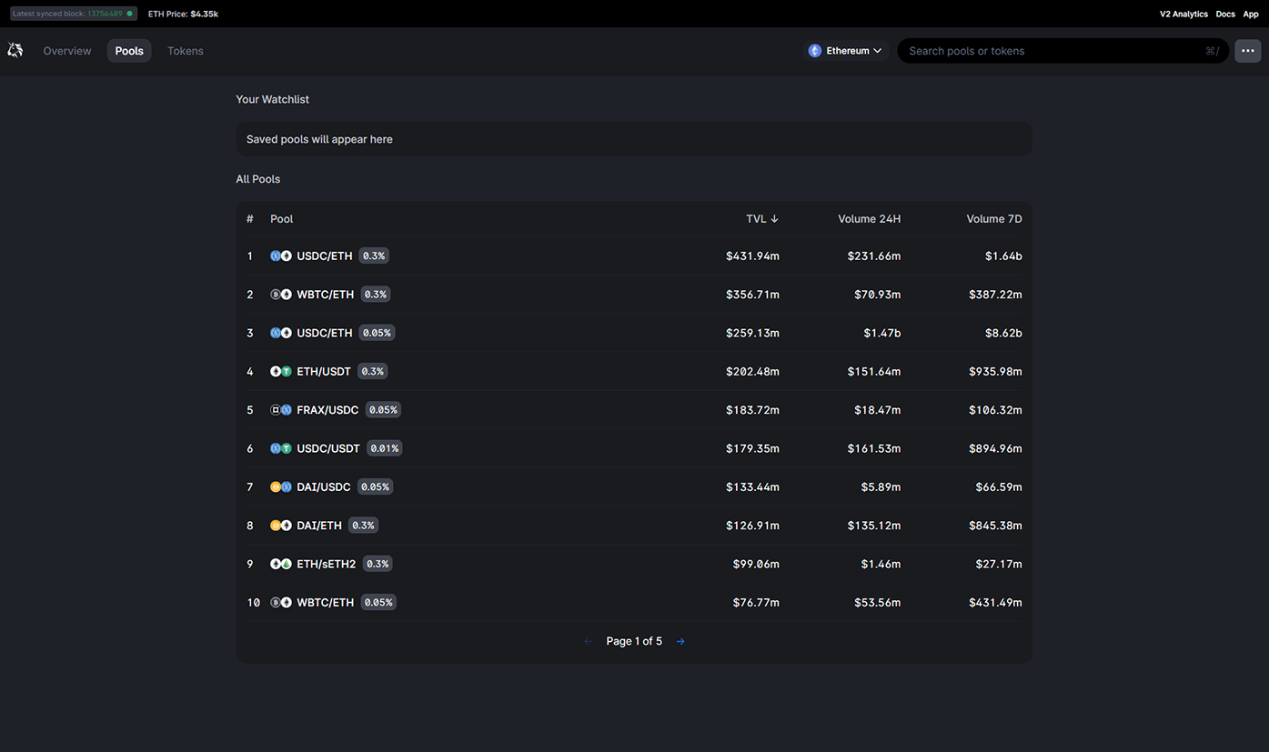Click the $183.72m TVL value
This screenshot has width=1269, height=752.
(x=752, y=410)
